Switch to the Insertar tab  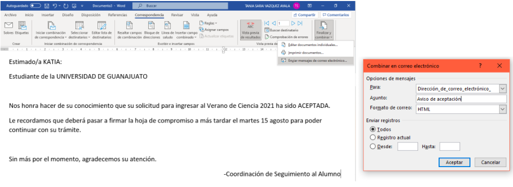click(48, 15)
